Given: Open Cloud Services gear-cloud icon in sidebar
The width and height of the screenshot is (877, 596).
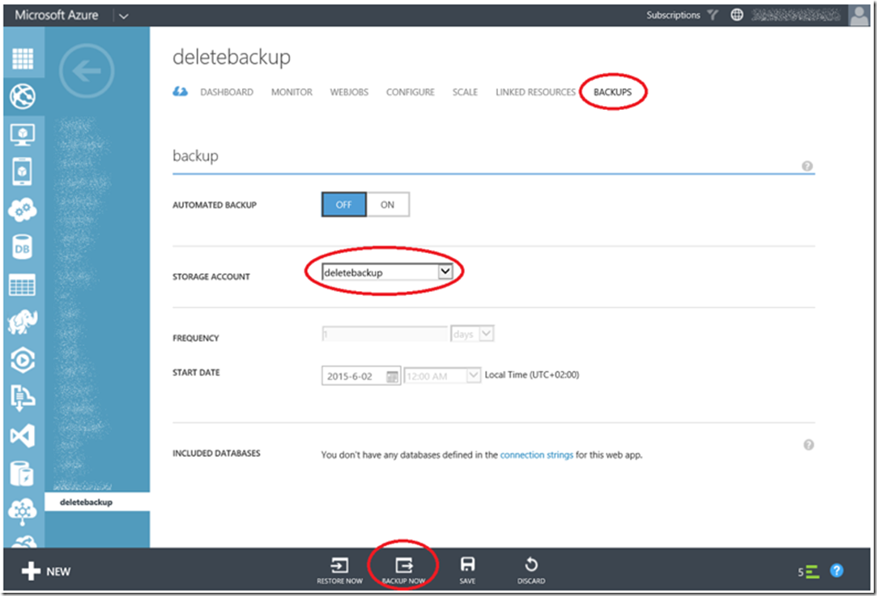Looking at the screenshot, I should [23, 210].
